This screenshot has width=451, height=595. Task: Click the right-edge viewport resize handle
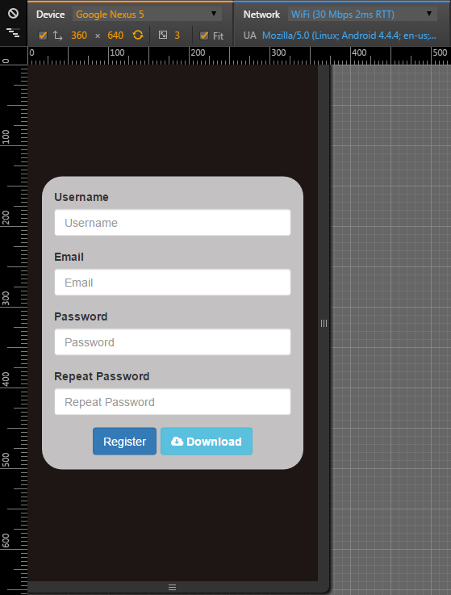click(324, 323)
